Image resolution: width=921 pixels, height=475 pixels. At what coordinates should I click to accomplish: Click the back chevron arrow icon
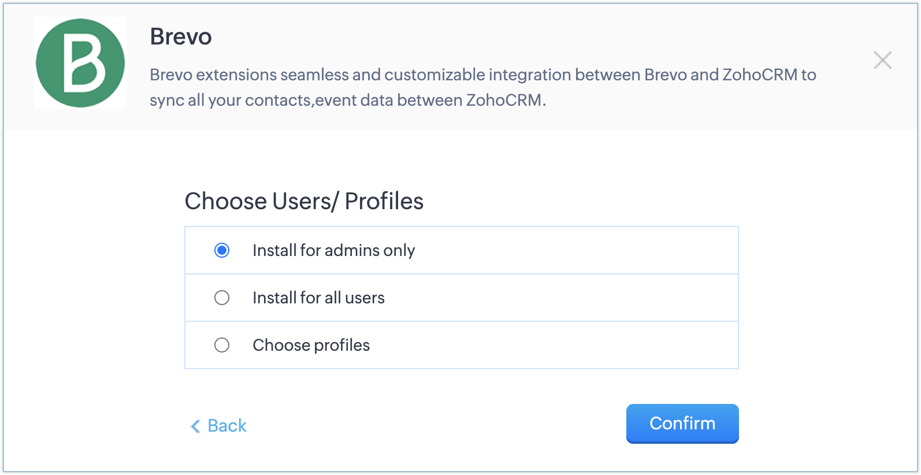tap(195, 426)
